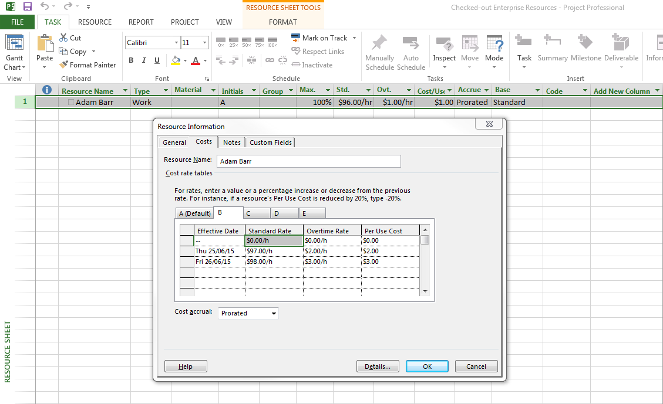663x404 pixels.
Task: Toggle underline formatting
Action: [157, 60]
